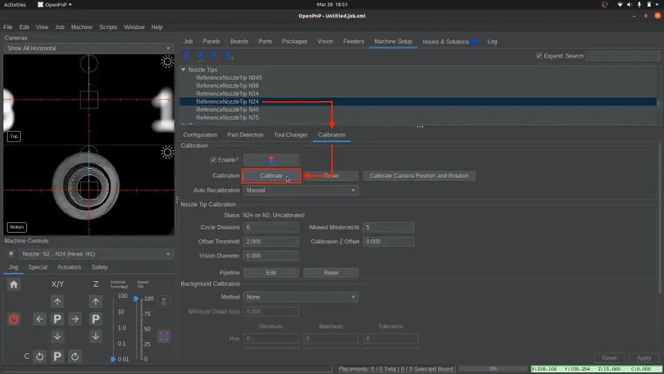The width and height of the screenshot is (664, 374).
Task: Switch to the Tool Changer tab
Action: click(x=290, y=135)
